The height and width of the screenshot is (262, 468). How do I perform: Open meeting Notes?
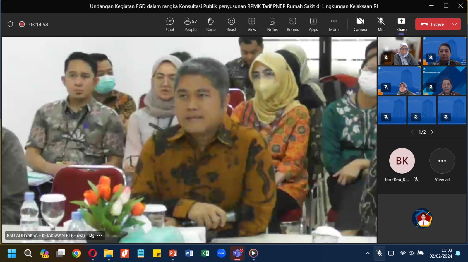(x=272, y=25)
